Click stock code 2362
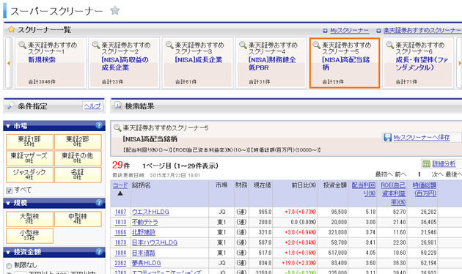Screen dimensions: 462x274 point(120,263)
